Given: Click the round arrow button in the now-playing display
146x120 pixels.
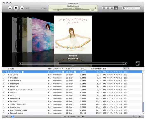Looking at the screenshot, I should (96, 8).
